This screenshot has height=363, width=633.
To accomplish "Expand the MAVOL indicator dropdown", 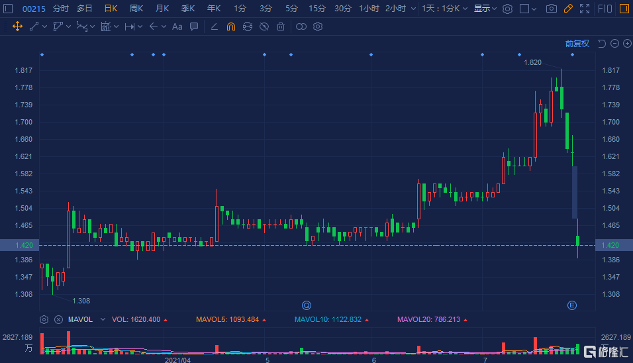I will pyautogui.click(x=102, y=319).
